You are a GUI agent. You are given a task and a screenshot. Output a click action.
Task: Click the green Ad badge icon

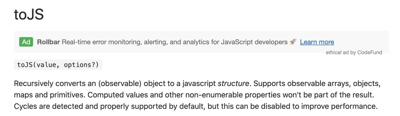pos(26,42)
